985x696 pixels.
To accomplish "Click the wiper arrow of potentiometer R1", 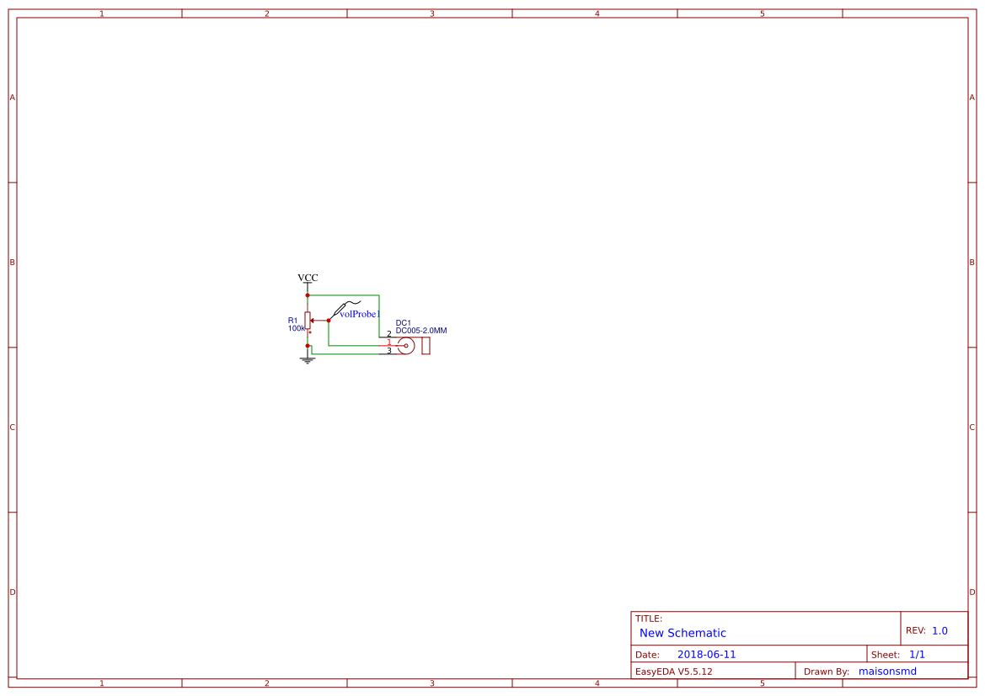I will [313, 320].
